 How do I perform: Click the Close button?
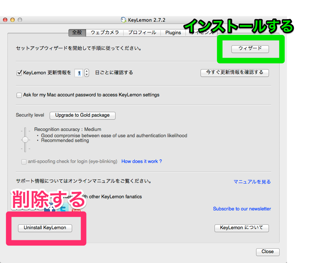click(267, 252)
